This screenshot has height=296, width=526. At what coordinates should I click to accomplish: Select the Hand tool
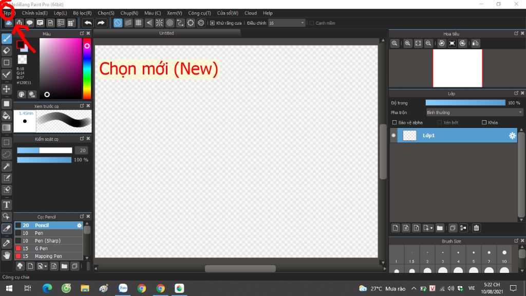7,255
